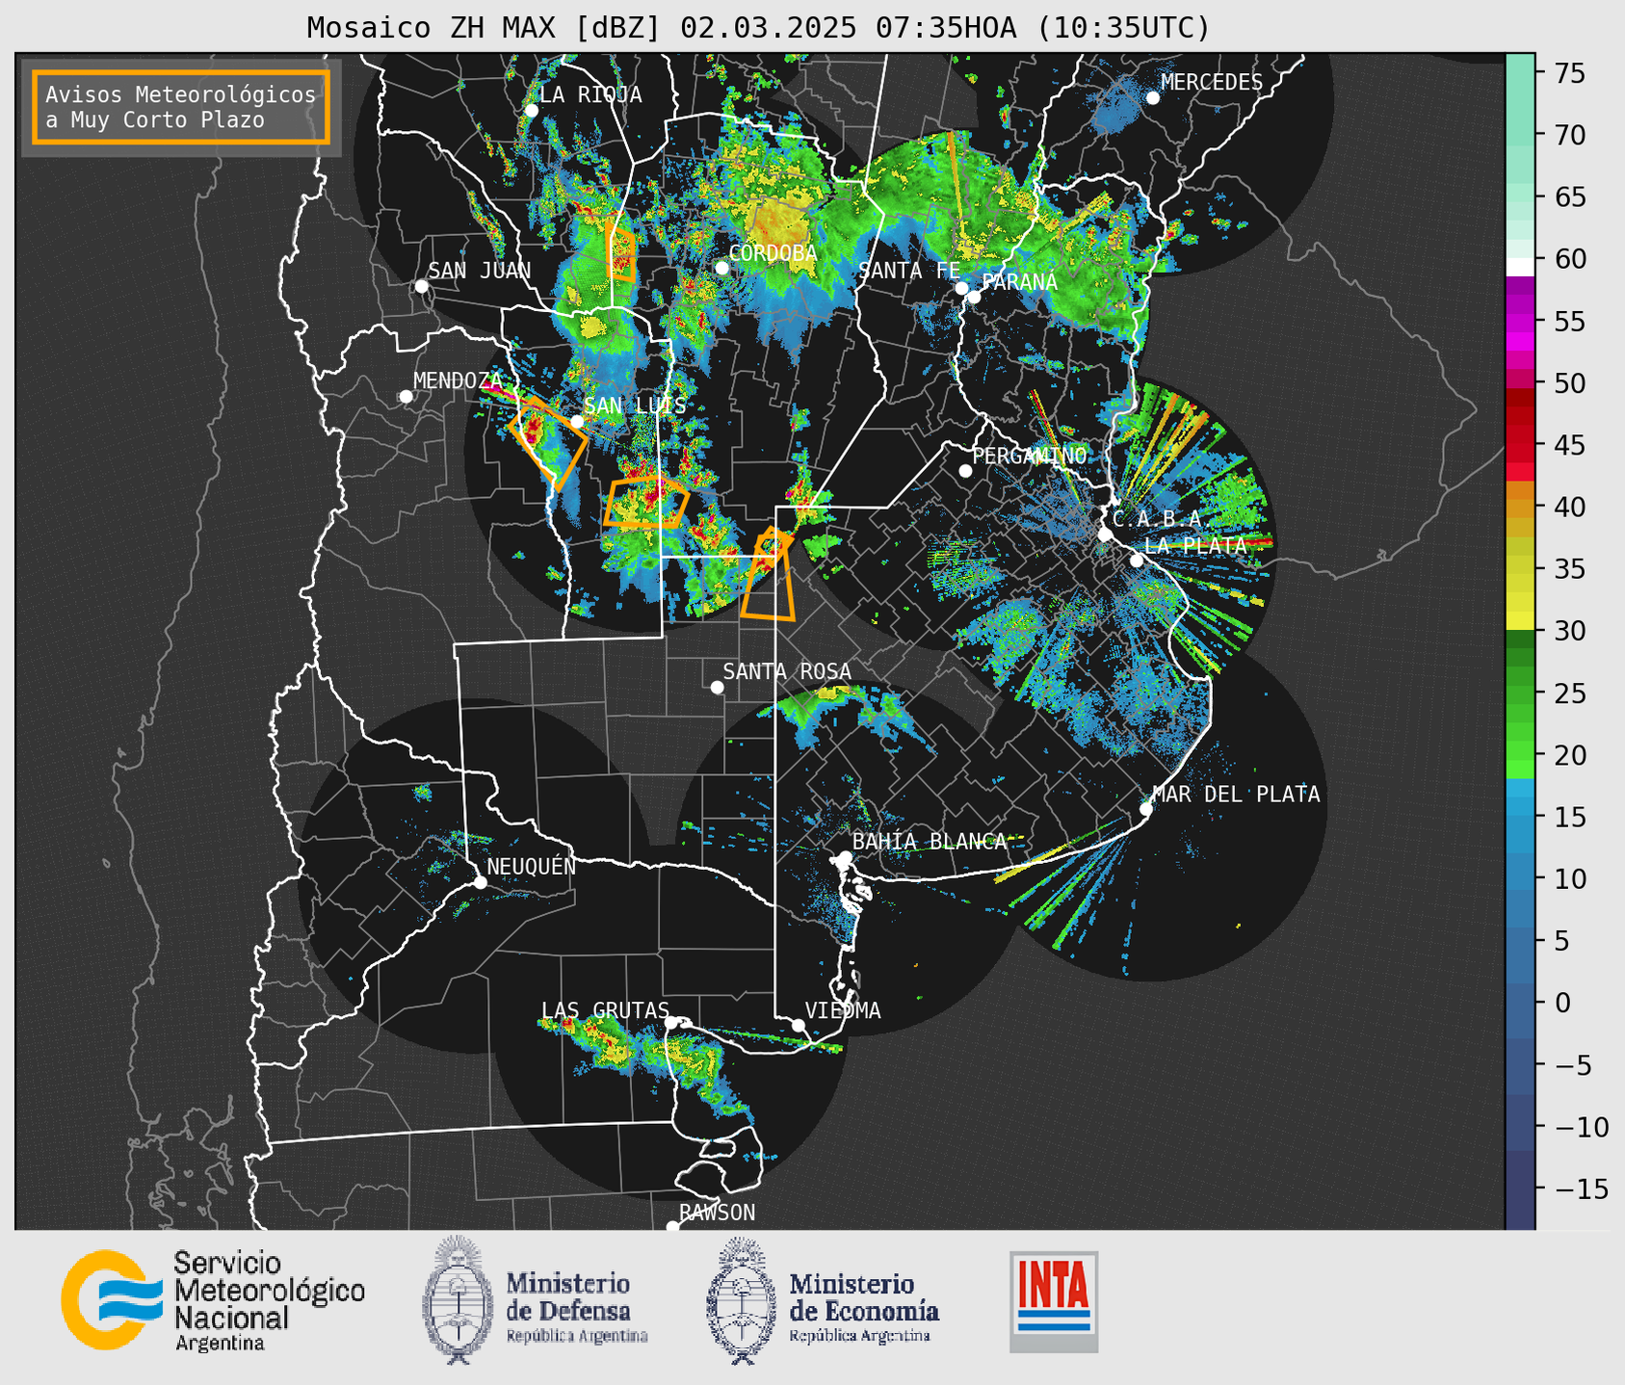
Task: Select the VIEDMA city label
Action: pos(843,1010)
